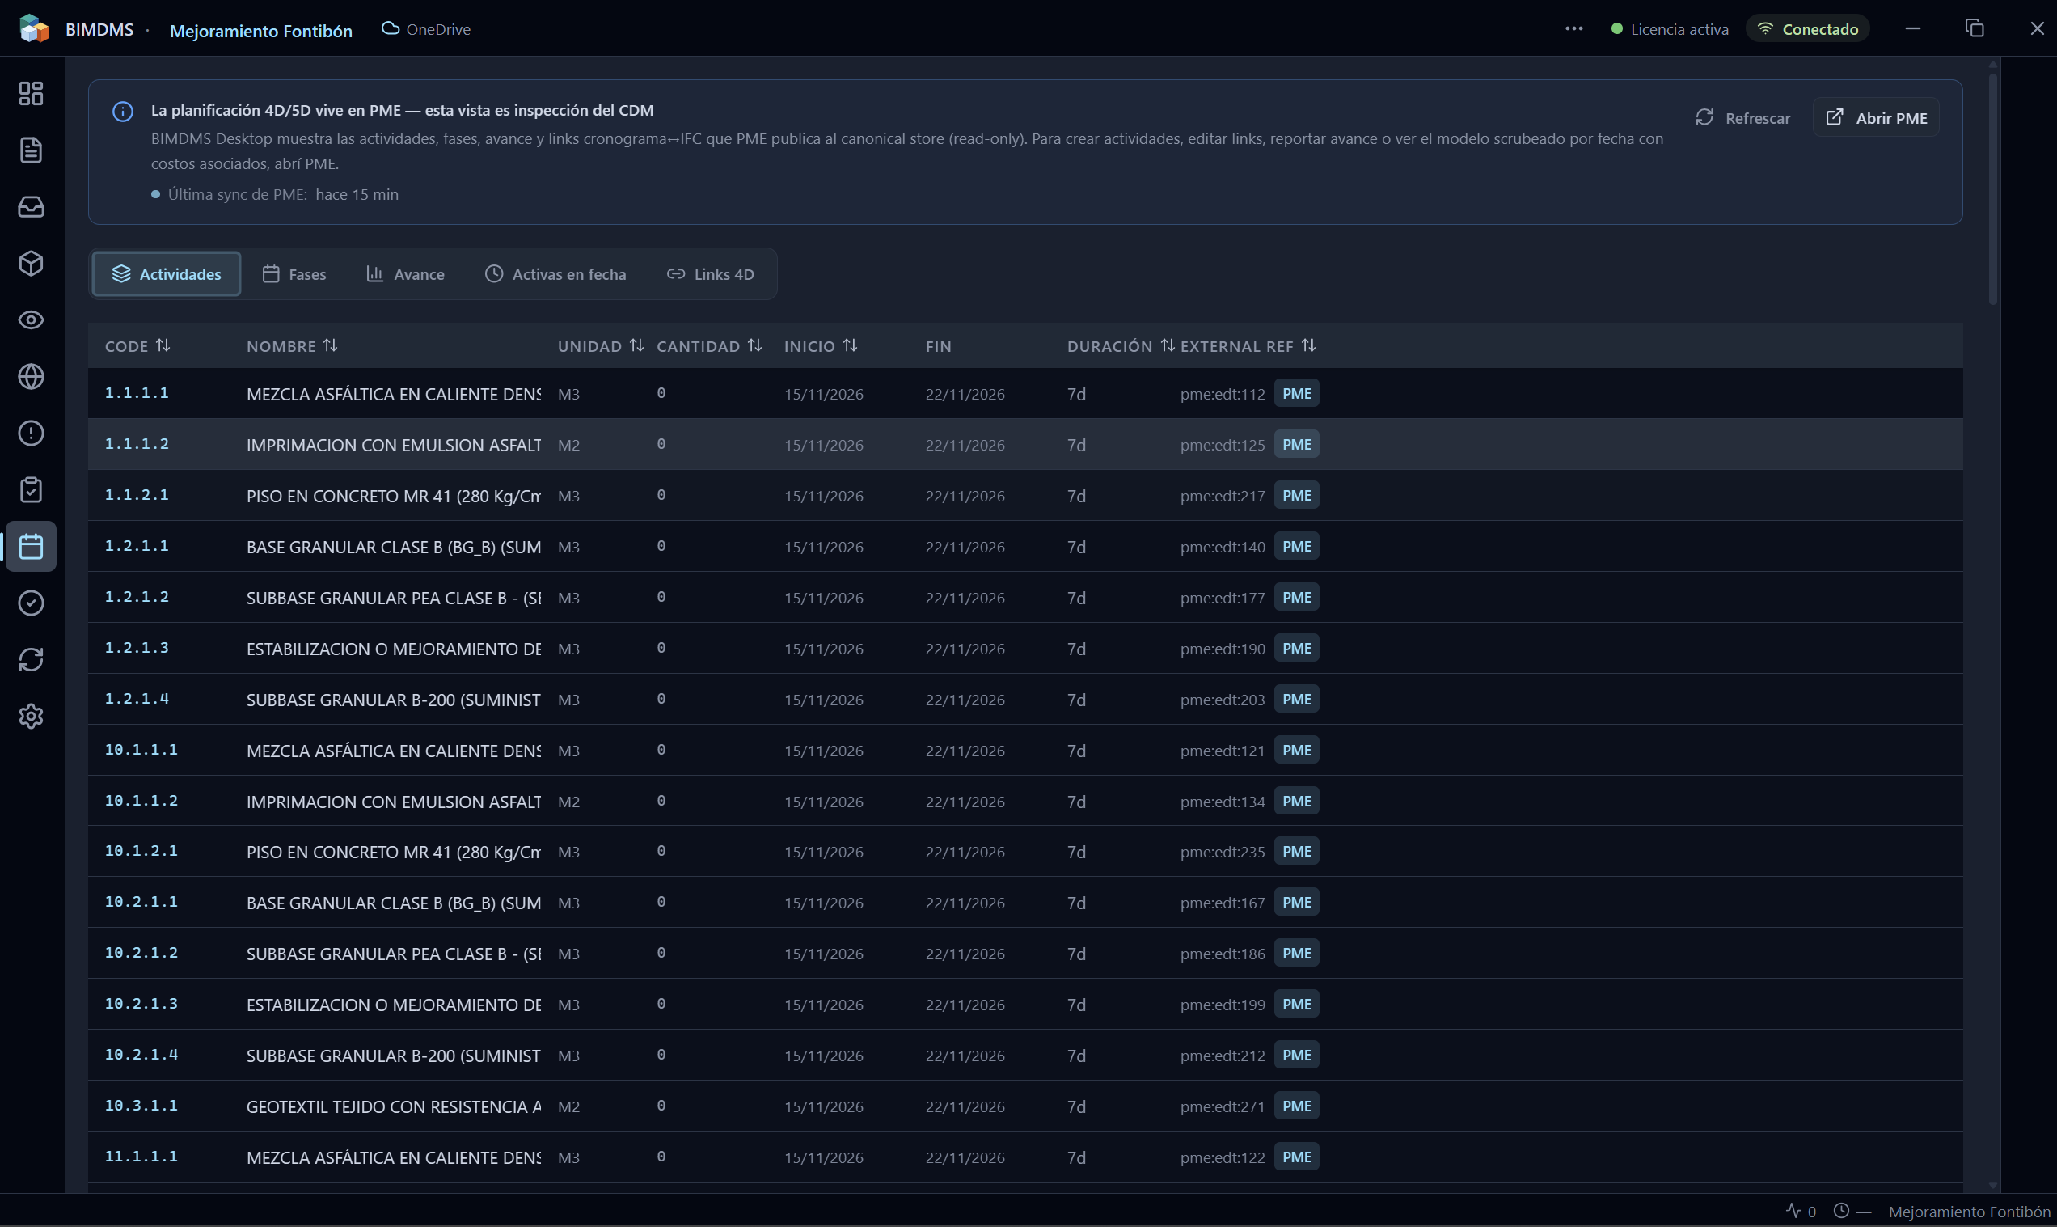Image resolution: width=2057 pixels, height=1227 pixels.
Task: Open the documents icon in sidebar
Action: click(x=31, y=150)
